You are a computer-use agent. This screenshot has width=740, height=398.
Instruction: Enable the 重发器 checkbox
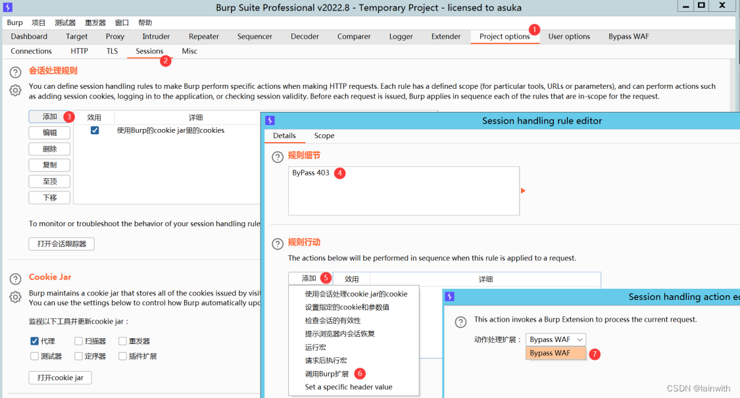(x=122, y=341)
